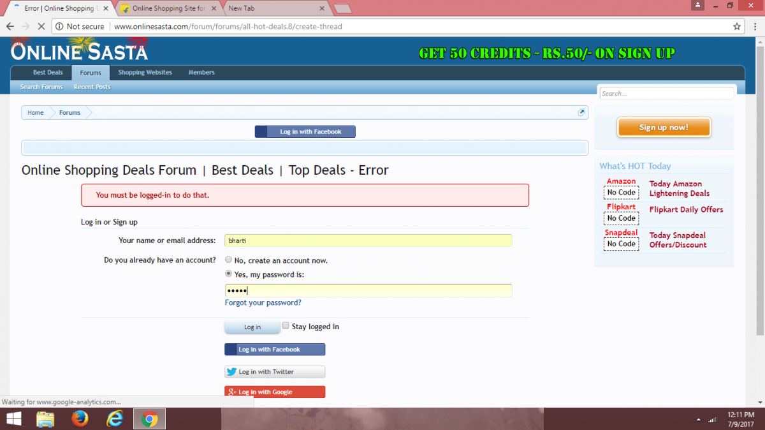The height and width of the screenshot is (430, 765).
Task: Open the network signal tray icon
Action: [712, 419]
